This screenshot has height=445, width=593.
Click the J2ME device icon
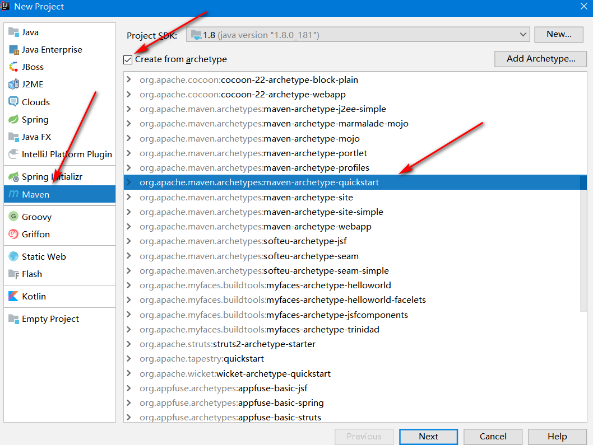(13, 84)
